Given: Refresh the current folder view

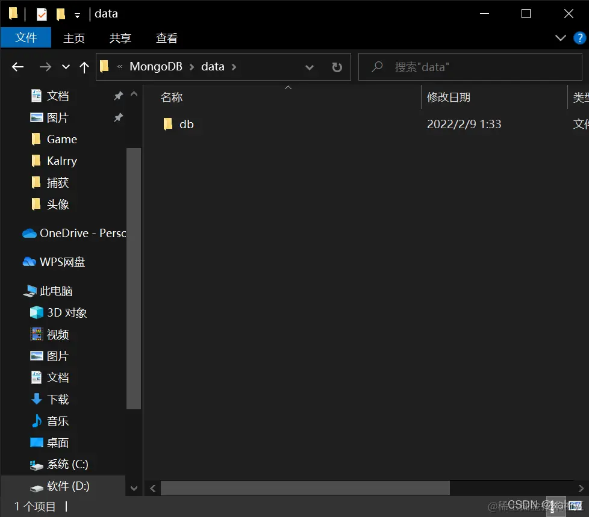Looking at the screenshot, I should tap(337, 67).
